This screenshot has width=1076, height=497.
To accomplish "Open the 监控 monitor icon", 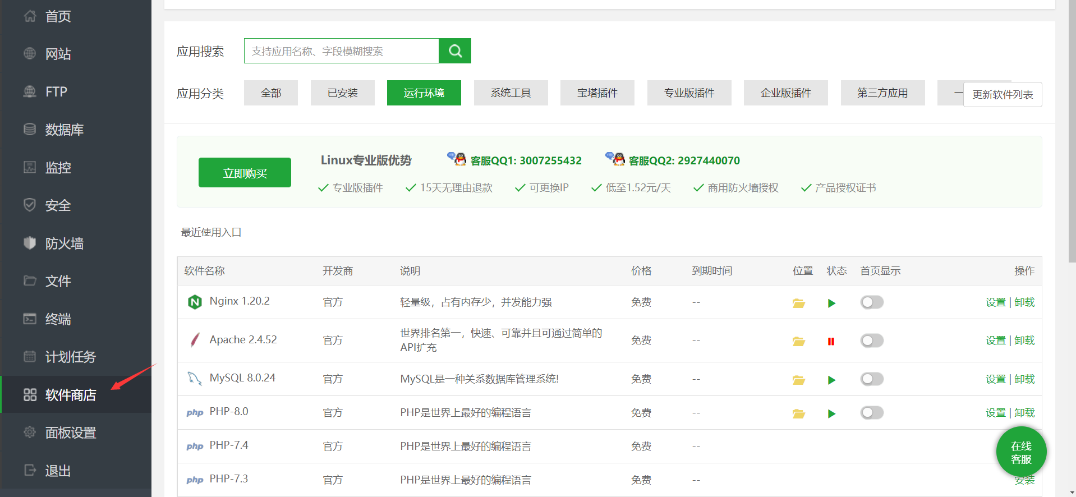I will 30,167.
